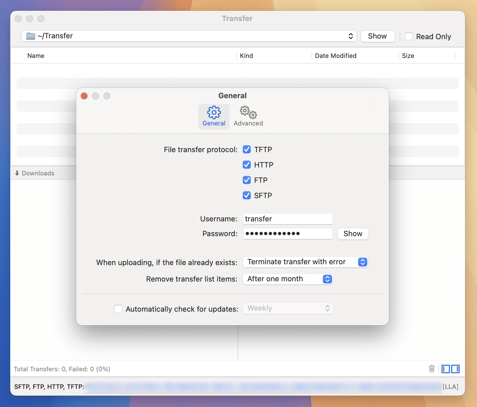Disable the SFTP protocol
This screenshot has width=477, height=407.
[247, 195]
